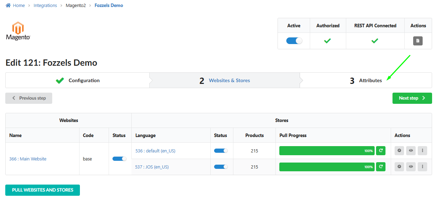Image resolution: width=437 pixels, height=201 pixels.
Task: Click the Home icon in breadcrumb
Action: pyautogui.click(x=8, y=6)
